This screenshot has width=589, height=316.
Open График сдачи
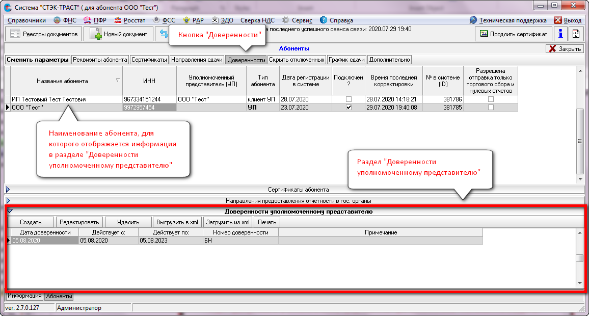click(346, 60)
